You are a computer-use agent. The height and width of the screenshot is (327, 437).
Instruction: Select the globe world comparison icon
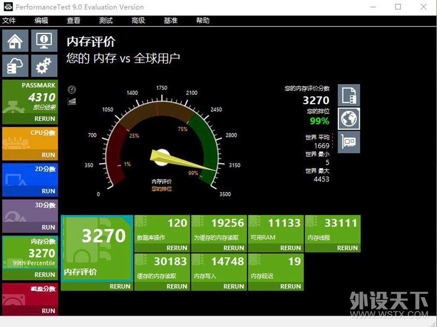[x=349, y=119]
